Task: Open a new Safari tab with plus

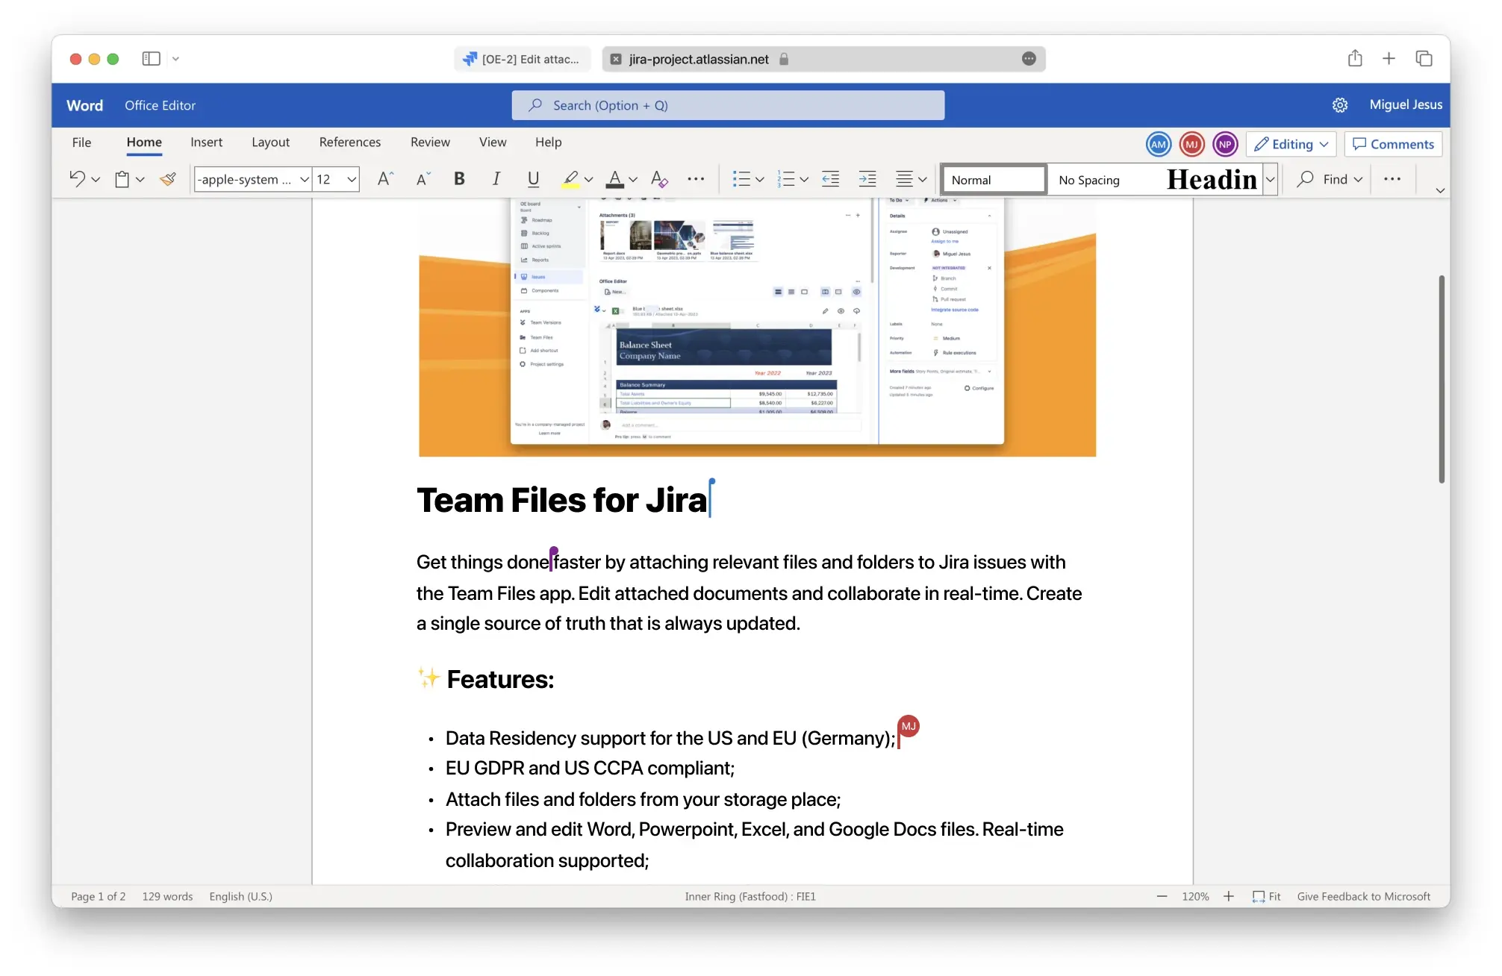Action: coord(1389,58)
